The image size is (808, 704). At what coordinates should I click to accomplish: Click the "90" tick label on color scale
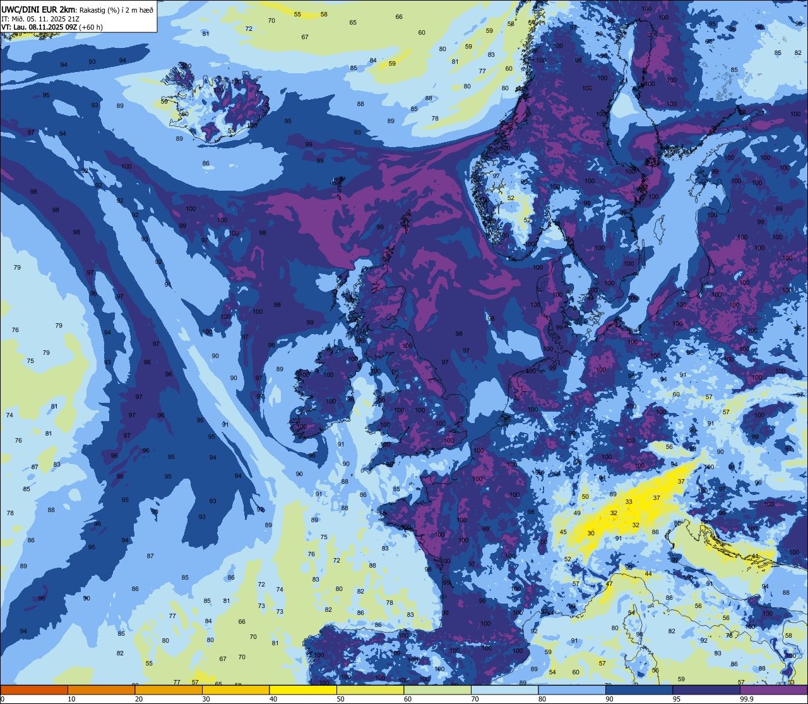coord(610,699)
